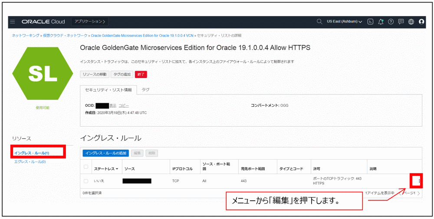This screenshot has height=219, width=434.
Task: Click the SL hexagon resource icon
Action: coord(43,73)
